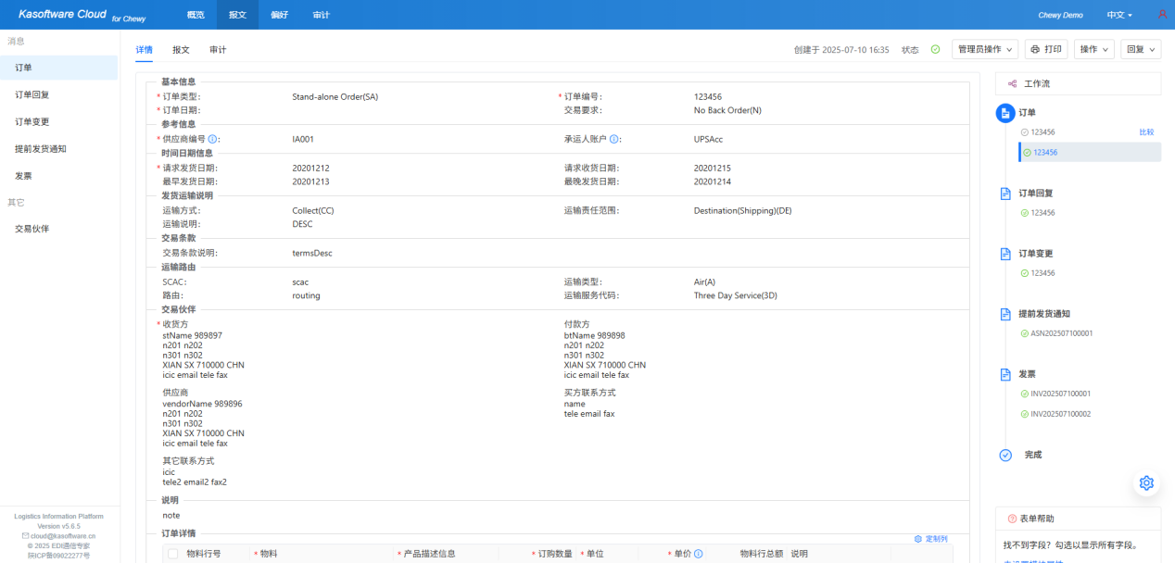Toggle the select-all checkbox in 订单详情 table
Screen dimensions: 1175x563
[x=171, y=554]
